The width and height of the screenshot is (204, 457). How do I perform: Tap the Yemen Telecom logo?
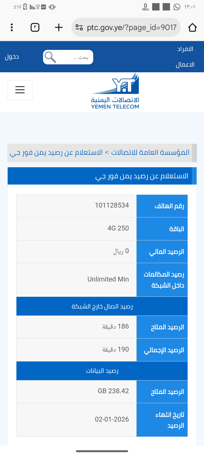[x=115, y=91]
